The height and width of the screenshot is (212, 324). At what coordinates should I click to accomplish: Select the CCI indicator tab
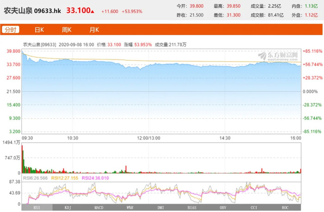coord(254,207)
